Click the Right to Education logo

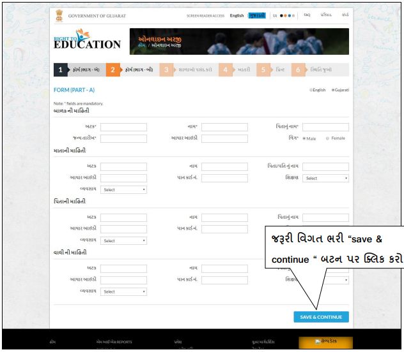click(87, 40)
